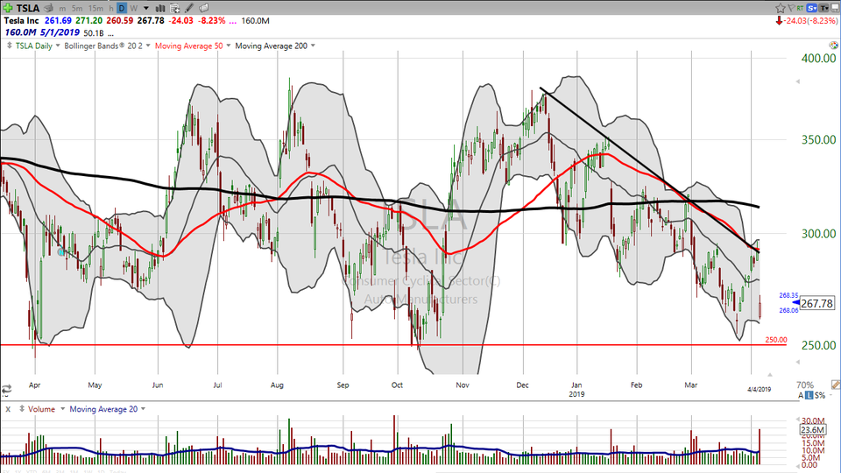
Task: Click the red 250.00 horizontal line label
Action: tap(775, 340)
